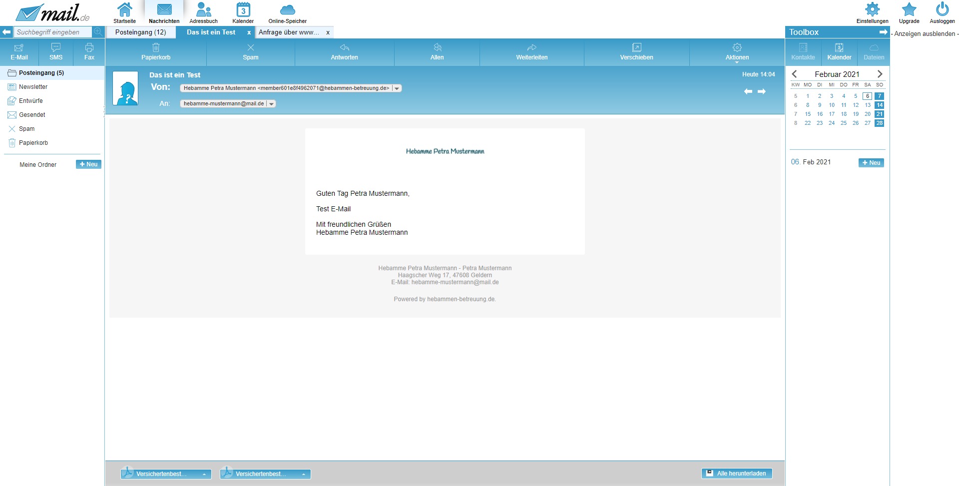The height and width of the screenshot is (486, 959).
Task: Click Alle herunterladen button
Action: tap(737, 474)
